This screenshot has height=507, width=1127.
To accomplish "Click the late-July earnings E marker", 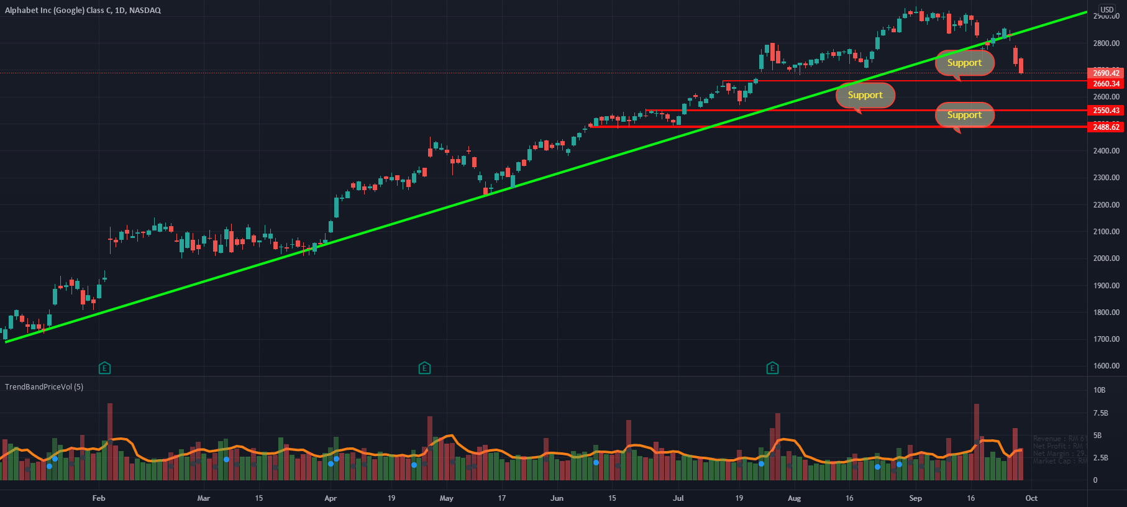I will tap(772, 368).
